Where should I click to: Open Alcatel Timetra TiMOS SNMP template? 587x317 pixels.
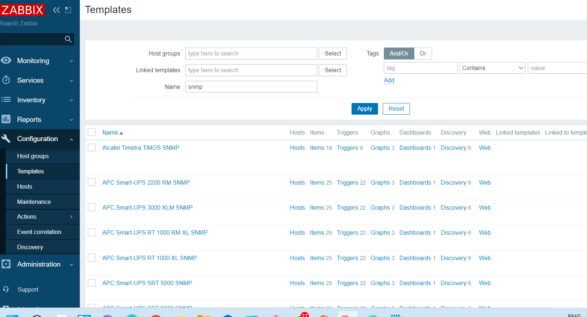(141, 148)
